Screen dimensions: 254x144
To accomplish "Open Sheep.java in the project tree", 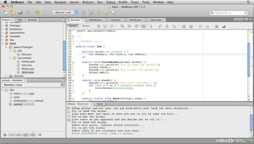I will (27, 69).
